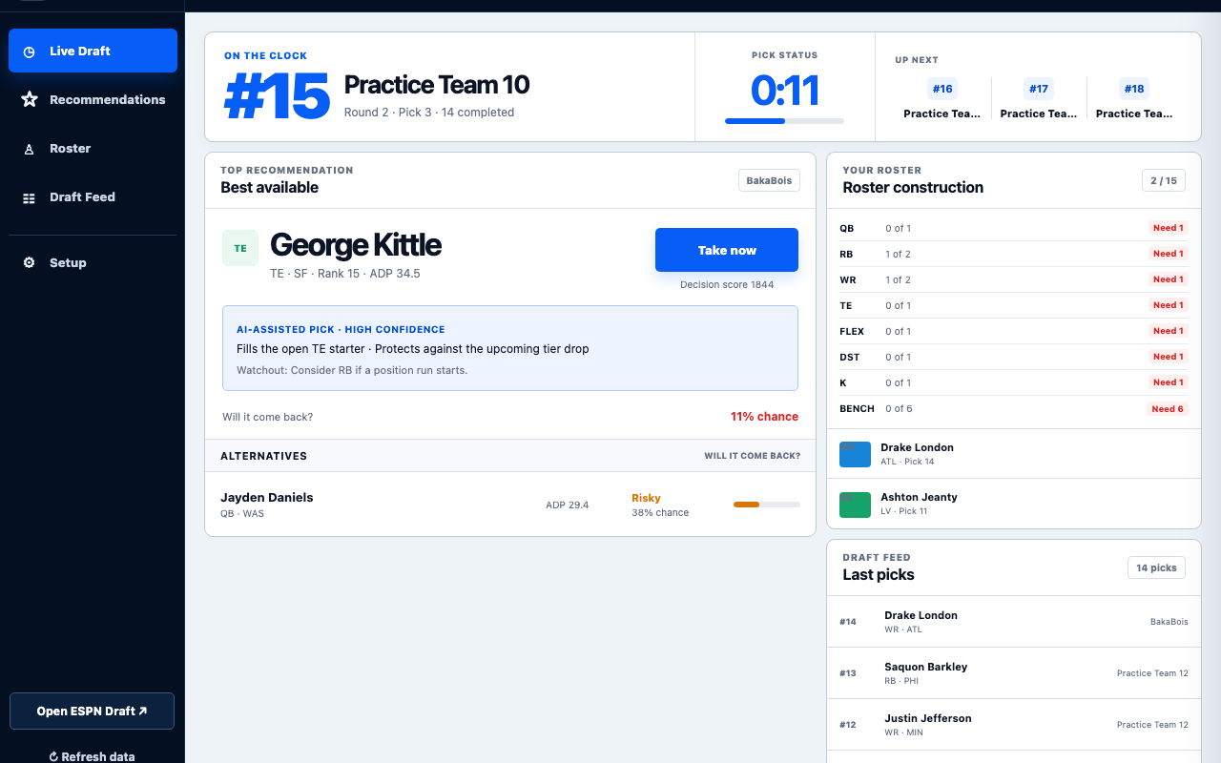Click the Open ESPN Draft button

click(x=92, y=711)
